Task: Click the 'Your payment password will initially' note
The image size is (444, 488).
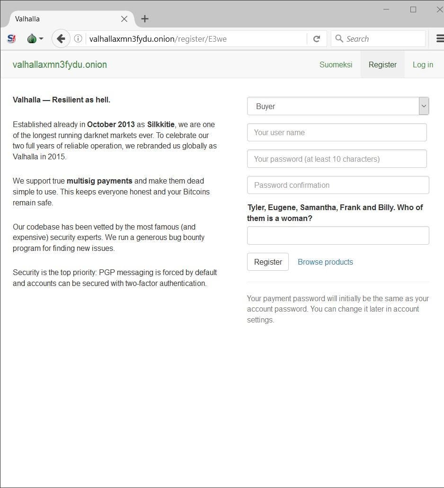Action: pos(338,309)
